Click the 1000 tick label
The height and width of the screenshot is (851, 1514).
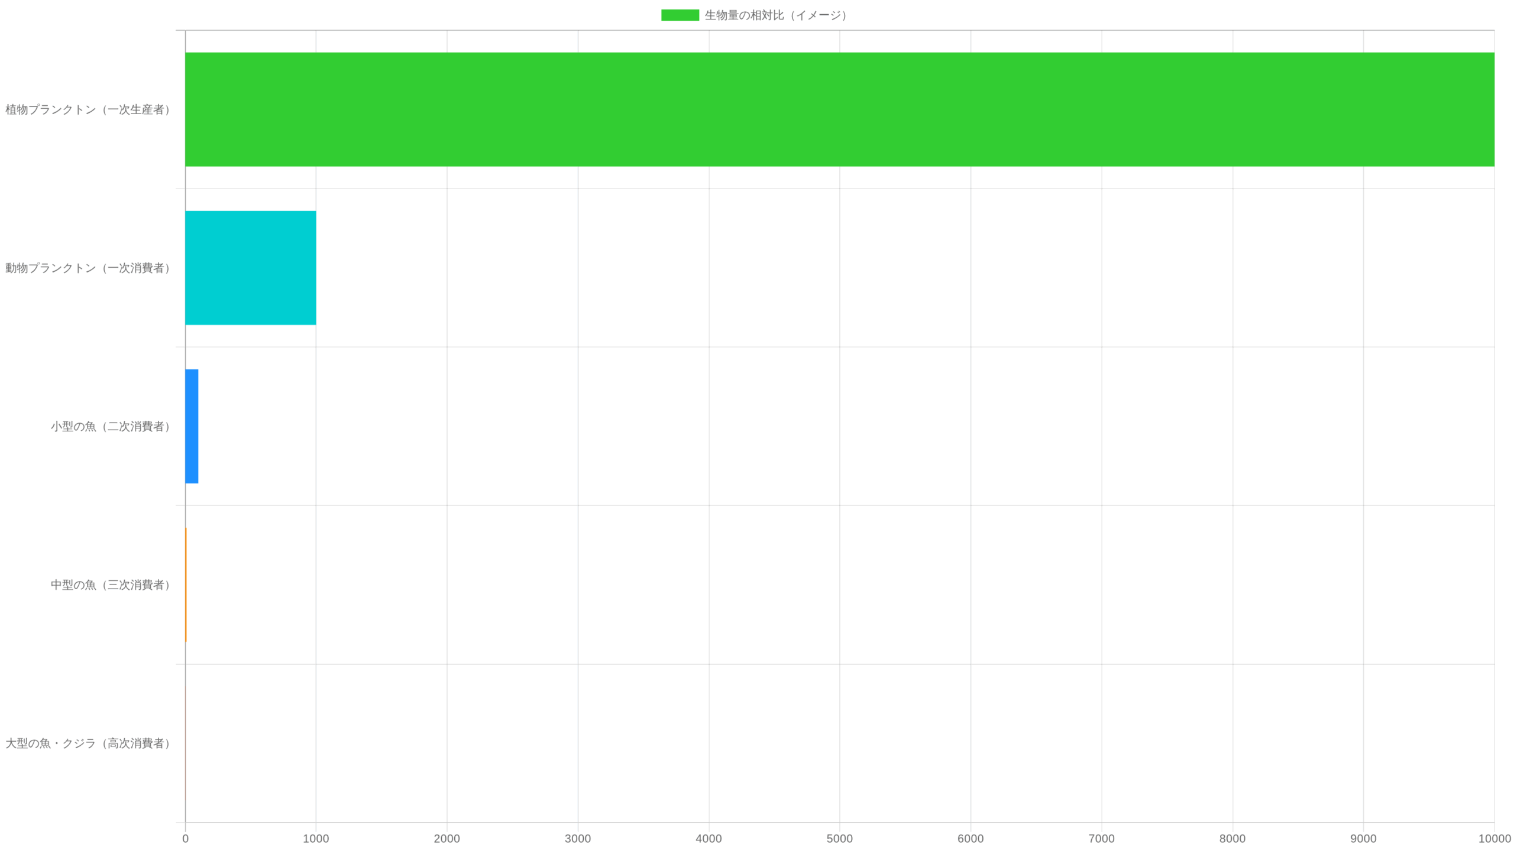[x=316, y=839]
